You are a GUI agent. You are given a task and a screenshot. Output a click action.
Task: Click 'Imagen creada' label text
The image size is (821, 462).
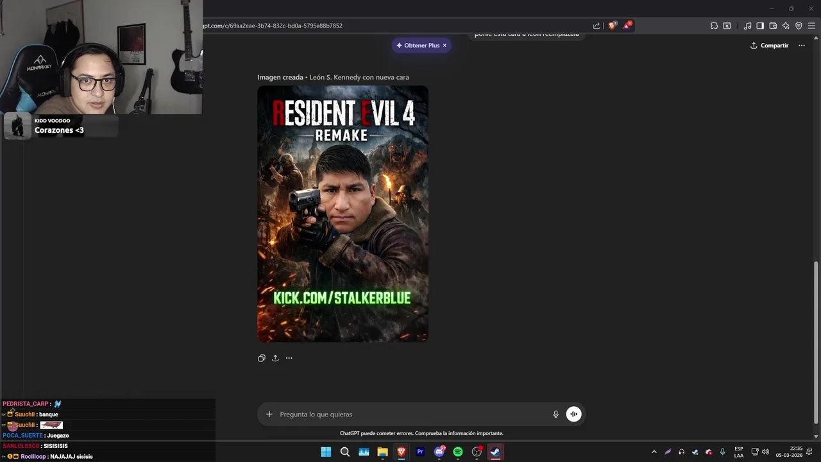pos(280,77)
